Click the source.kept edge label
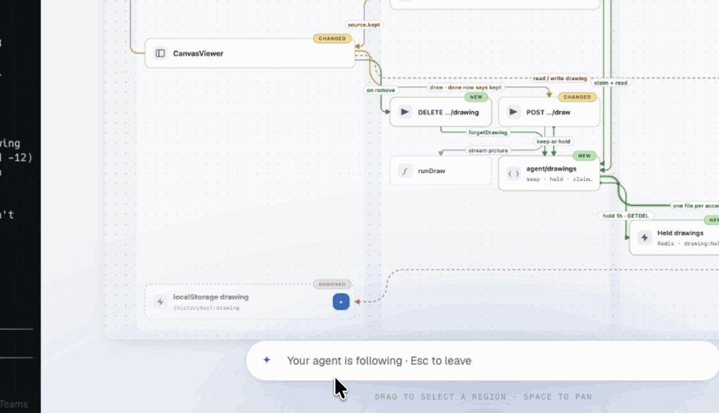This screenshot has height=413, width=719. coord(364,25)
